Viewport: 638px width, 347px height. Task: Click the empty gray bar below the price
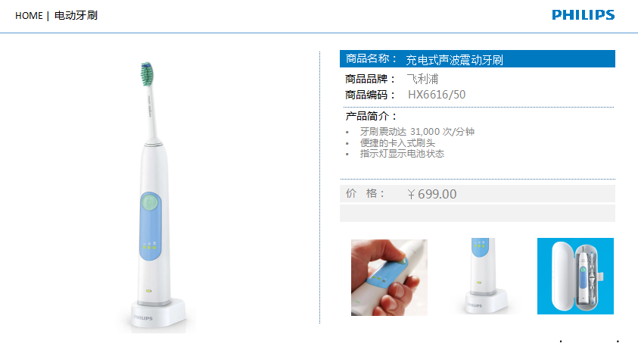[478, 214]
